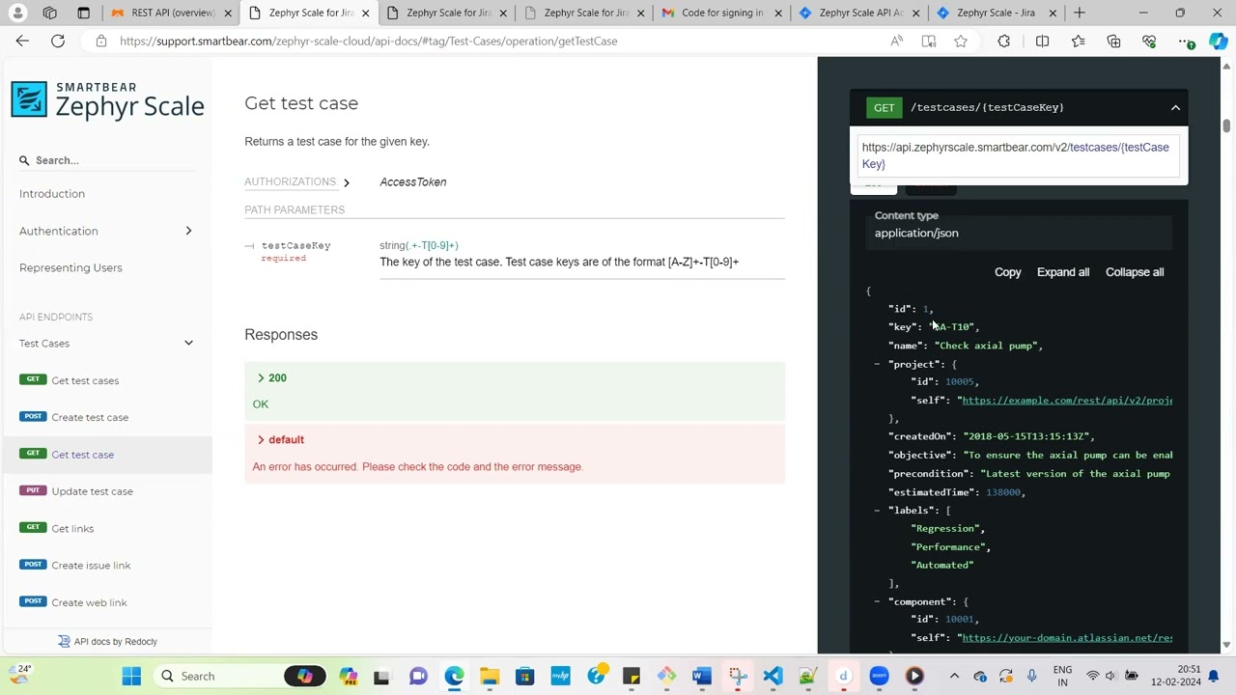Viewport: 1236px width, 695px height.
Task: Select Create issue link endpoint
Action: (106, 565)
